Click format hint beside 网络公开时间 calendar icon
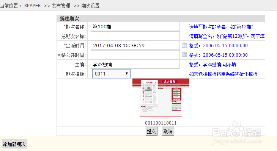The height and width of the screenshot is (151, 277). click(x=218, y=55)
